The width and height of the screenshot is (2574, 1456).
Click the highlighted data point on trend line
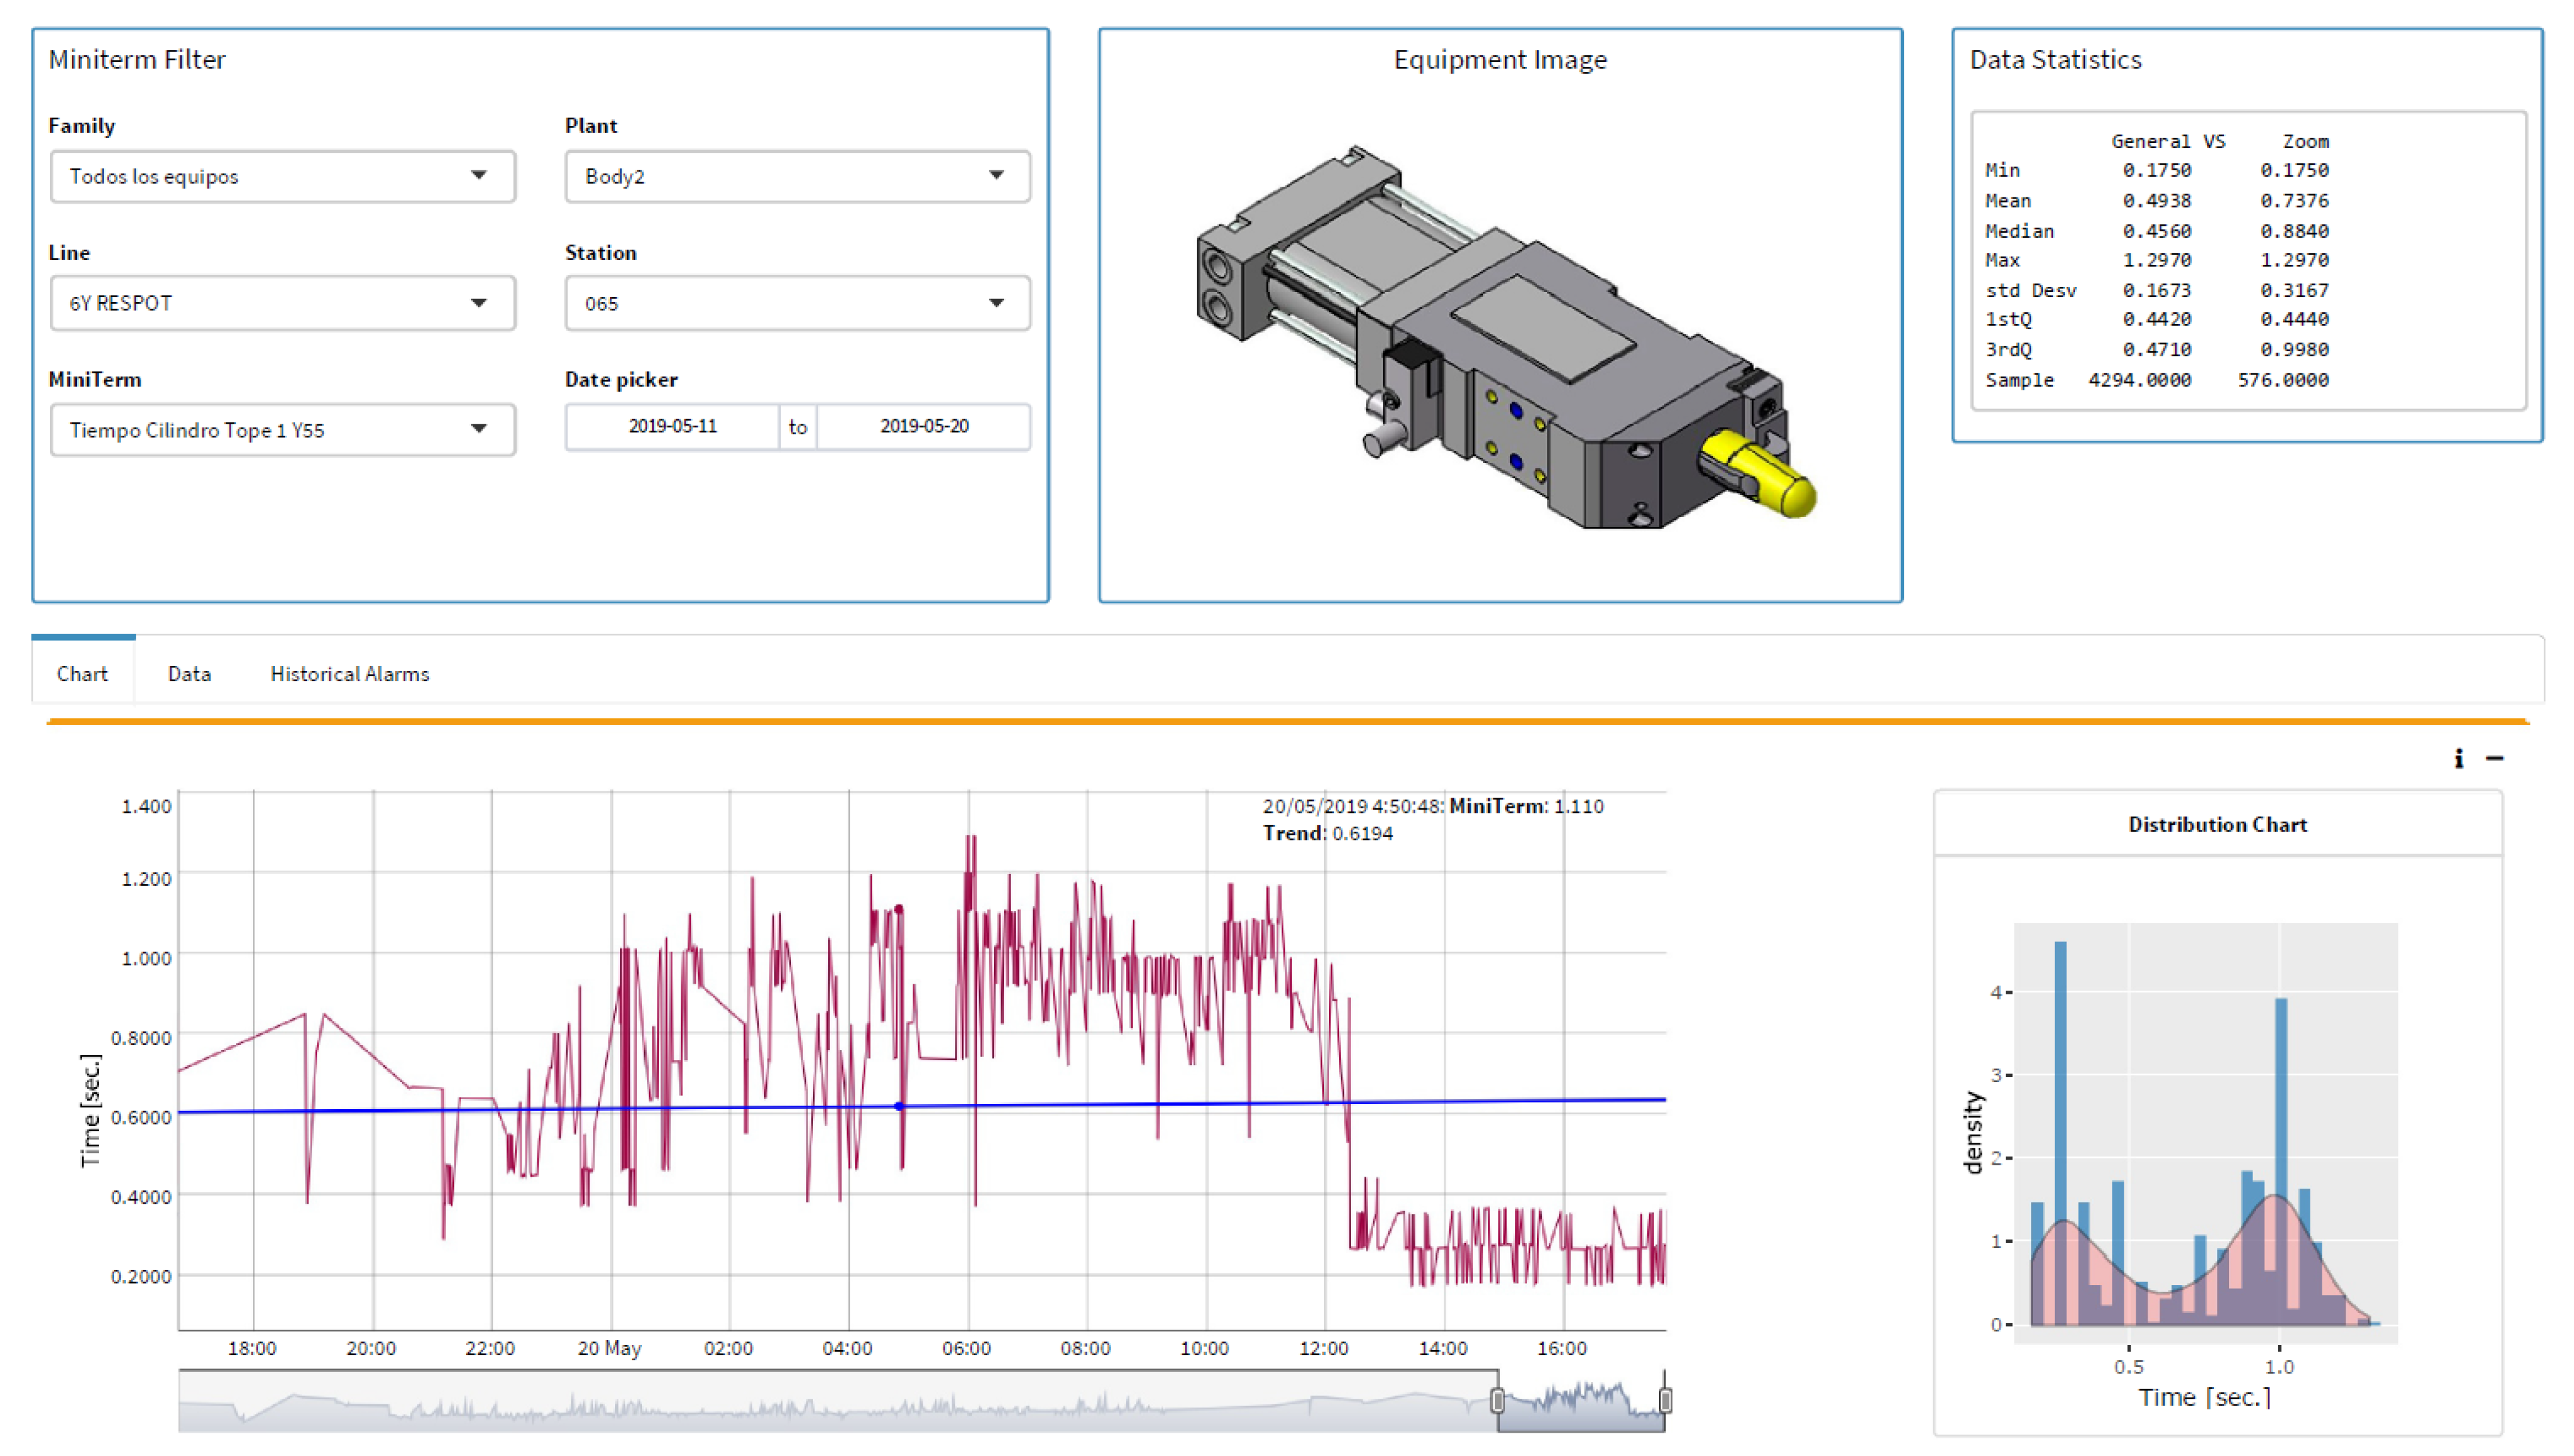[x=899, y=1106]
